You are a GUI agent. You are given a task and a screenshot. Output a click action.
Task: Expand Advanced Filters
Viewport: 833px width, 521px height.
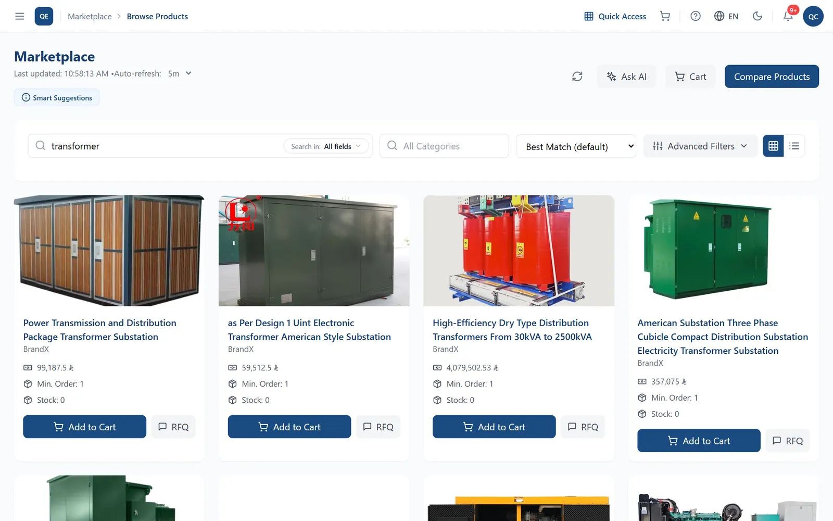tap(700, 146)
